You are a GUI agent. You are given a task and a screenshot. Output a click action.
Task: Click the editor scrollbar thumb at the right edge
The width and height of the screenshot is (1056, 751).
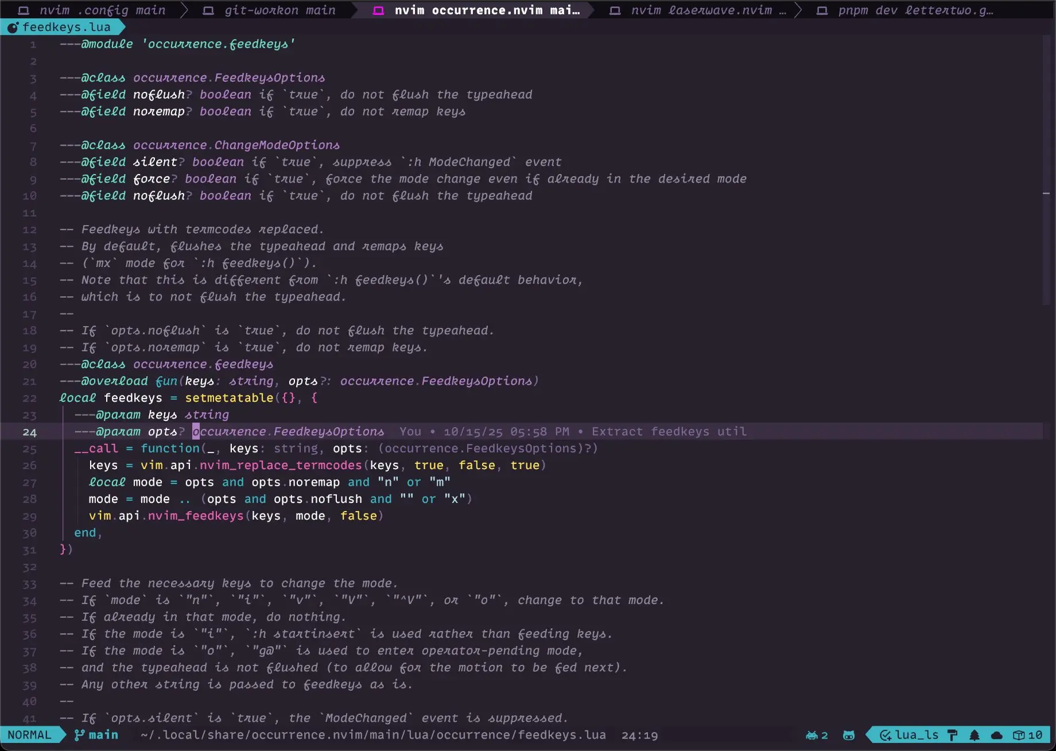(1046, 169)
